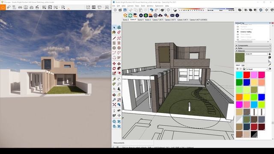Screen dimensions: 274x154
Task: Select the Freehand squiggle tool
Action: tap(119, 38)
